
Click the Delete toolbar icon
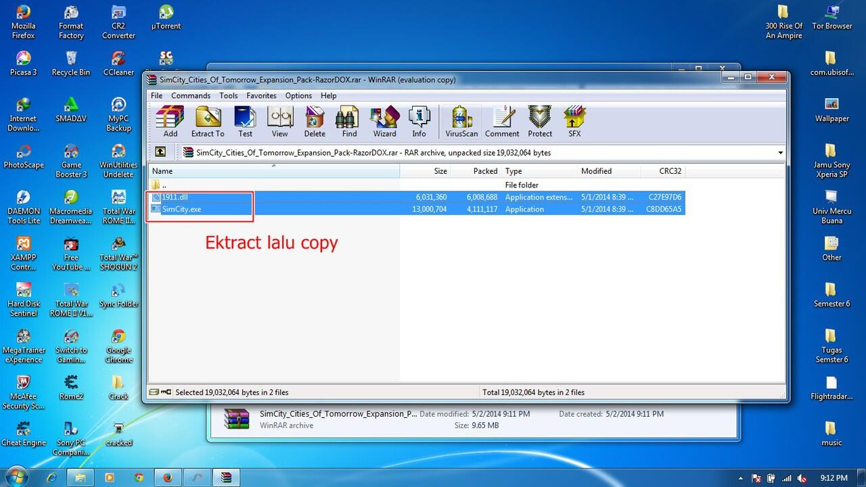click(315, 122)
